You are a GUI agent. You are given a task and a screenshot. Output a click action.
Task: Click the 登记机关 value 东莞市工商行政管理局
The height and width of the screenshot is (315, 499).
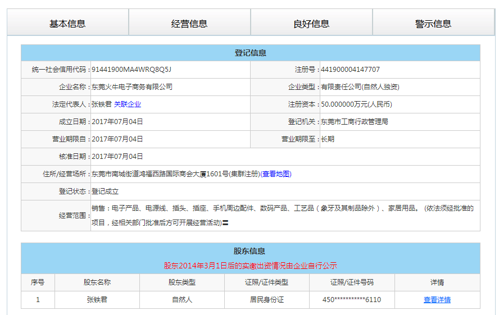click(x=354, y=122)
